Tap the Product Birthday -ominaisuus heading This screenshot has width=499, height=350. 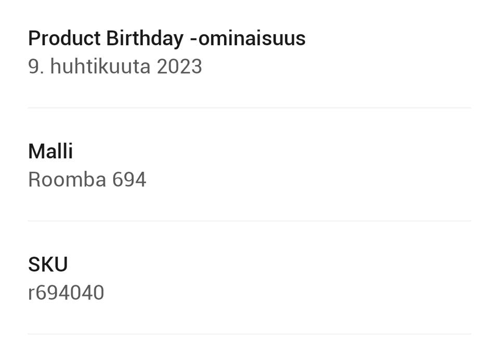[x=166, y=38]
